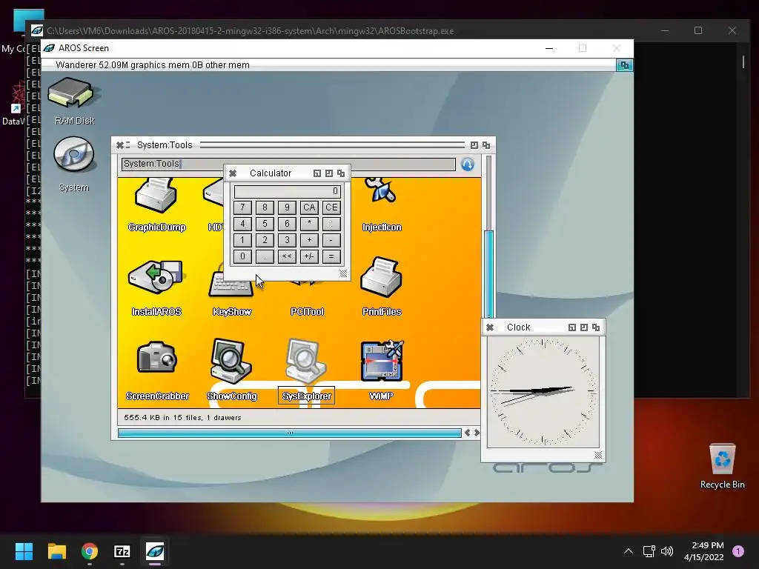Click calculator digit 0 button
This screenshot has height=569, width=759.
click(x=242, y=256)
